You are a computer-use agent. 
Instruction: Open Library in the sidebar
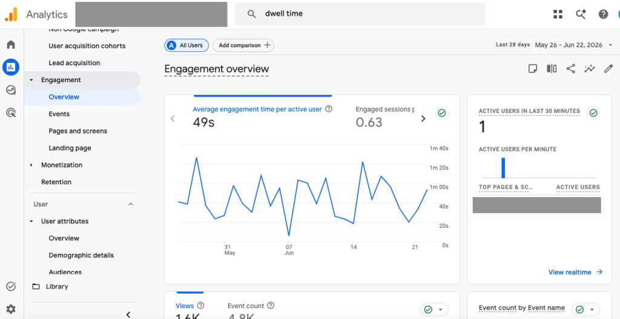click(x=57, y=286)
